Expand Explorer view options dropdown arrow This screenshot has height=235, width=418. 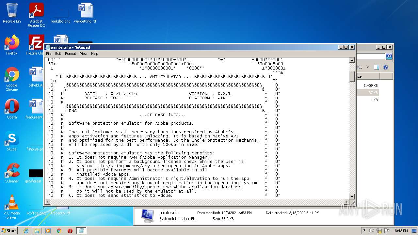coord(368,67)
